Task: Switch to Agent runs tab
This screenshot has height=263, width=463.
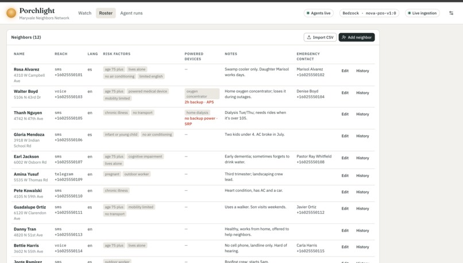Action: [x=132, y=13]
